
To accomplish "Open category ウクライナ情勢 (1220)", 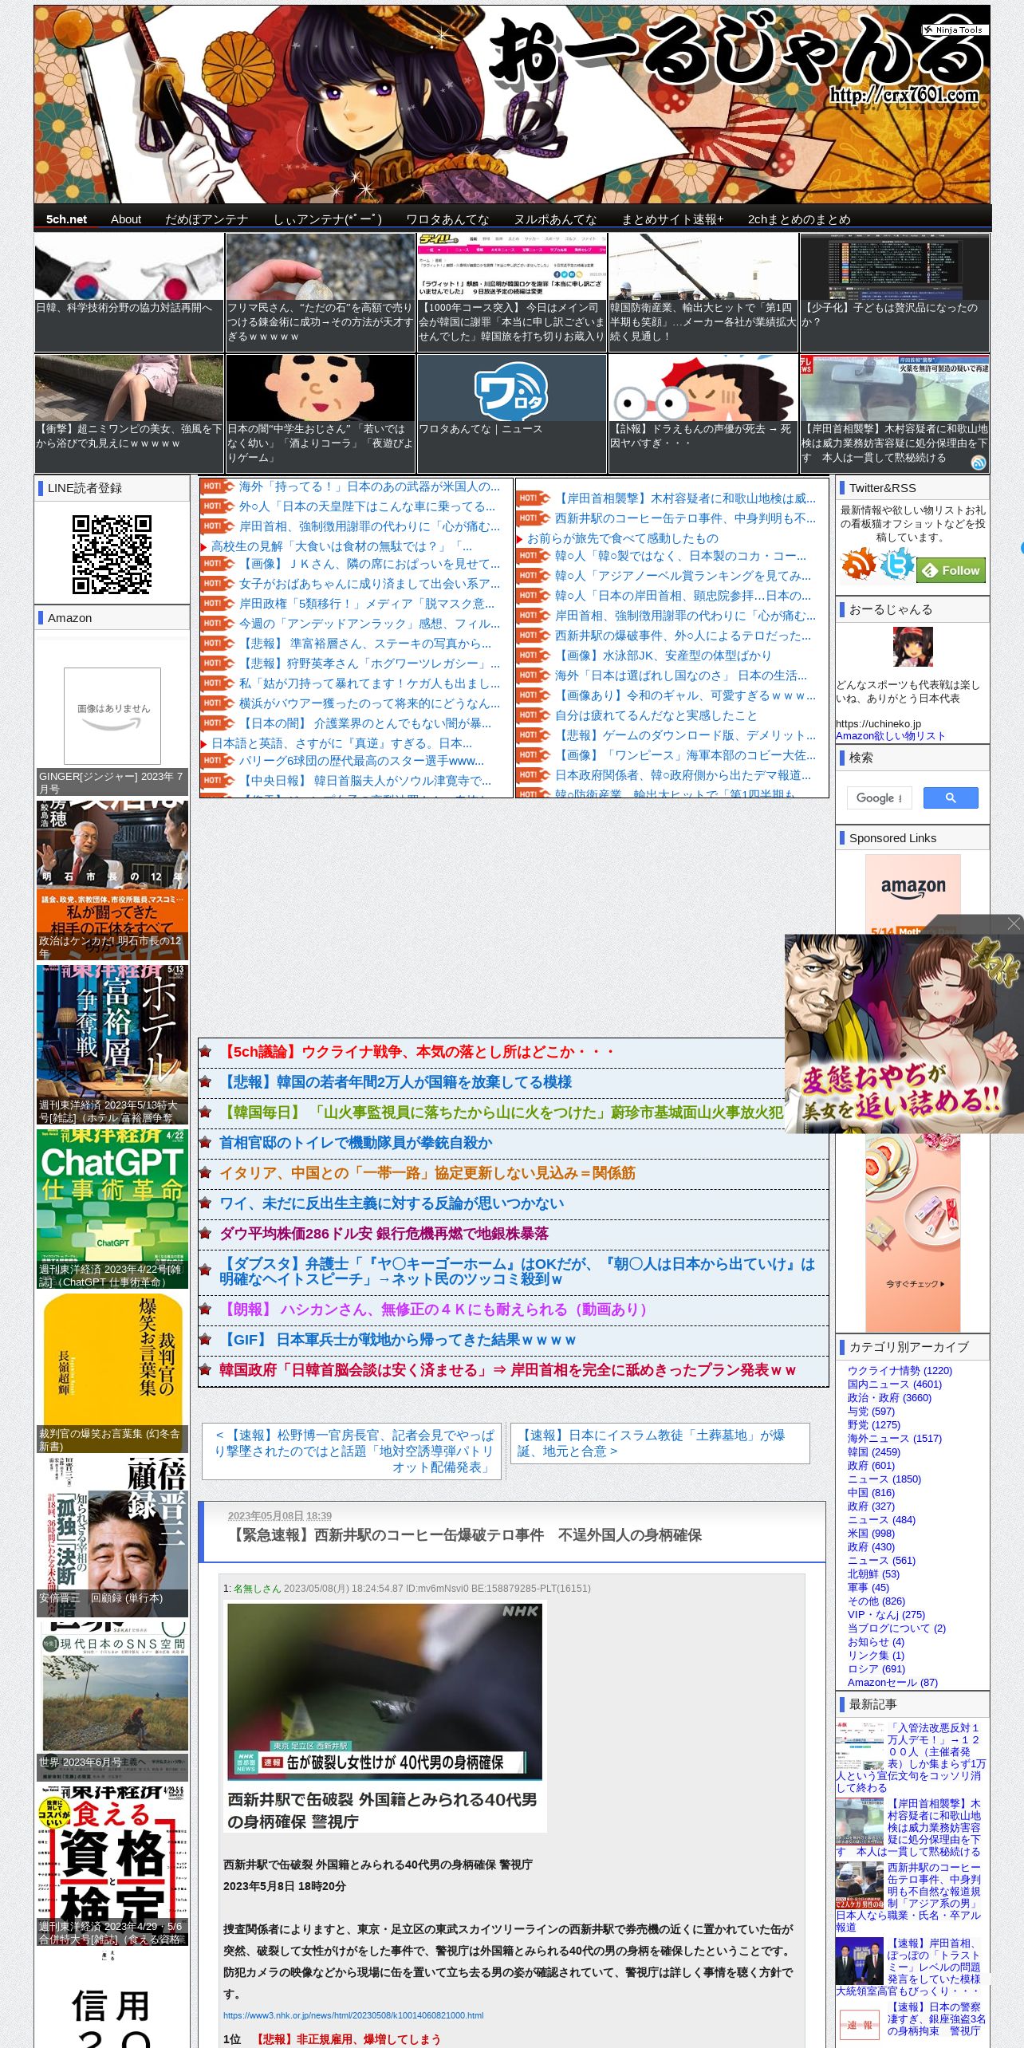I will tap(900, 1370).
